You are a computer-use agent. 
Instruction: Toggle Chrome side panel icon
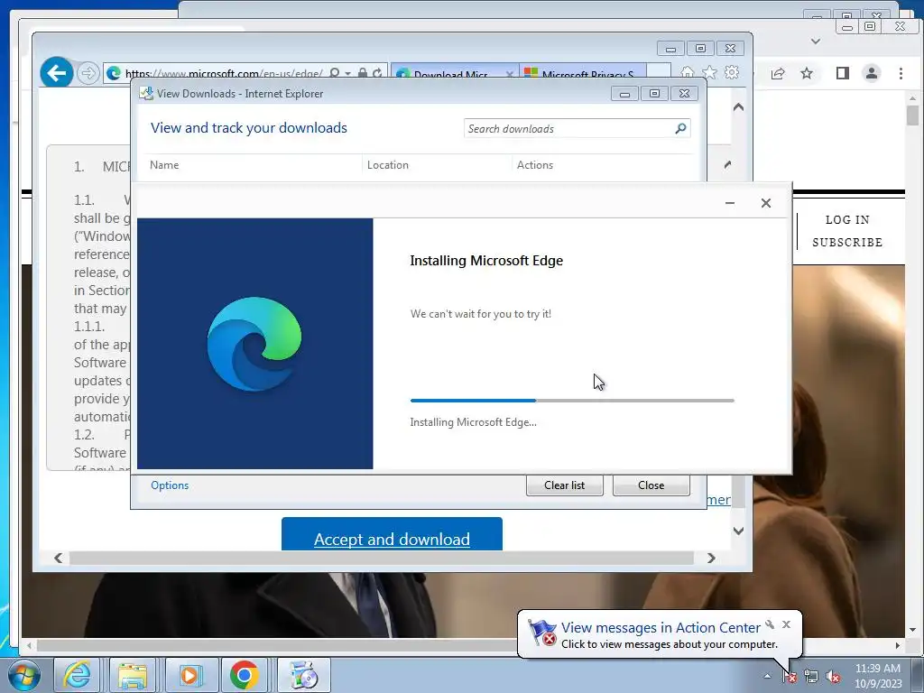click(843, 73)
